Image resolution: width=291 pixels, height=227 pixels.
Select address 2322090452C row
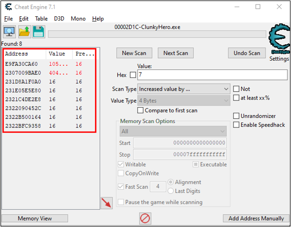pos(49,108)
